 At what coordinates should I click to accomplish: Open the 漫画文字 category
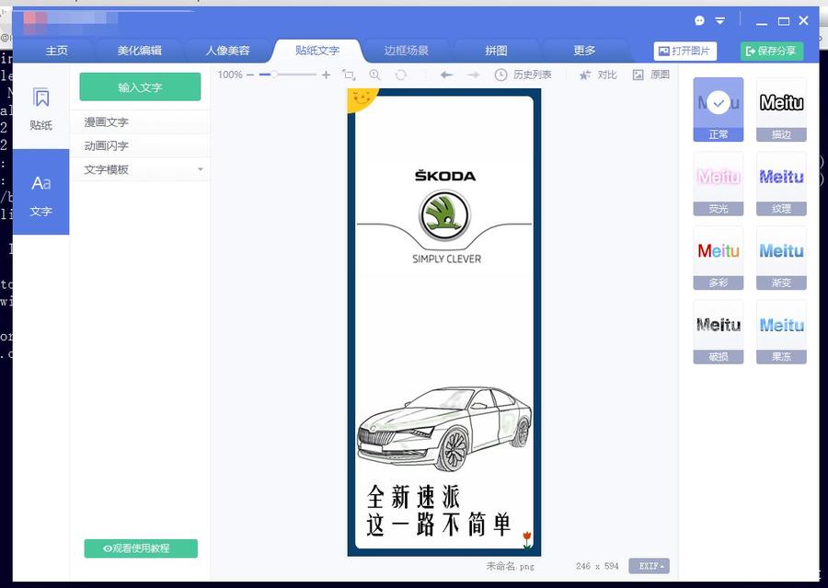(x=140, y=122)
